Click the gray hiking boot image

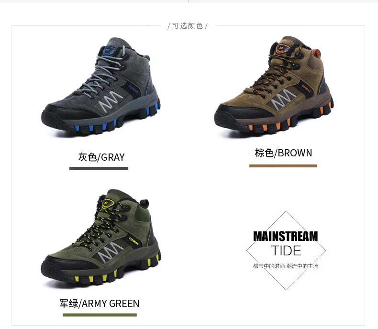(101, 86)
